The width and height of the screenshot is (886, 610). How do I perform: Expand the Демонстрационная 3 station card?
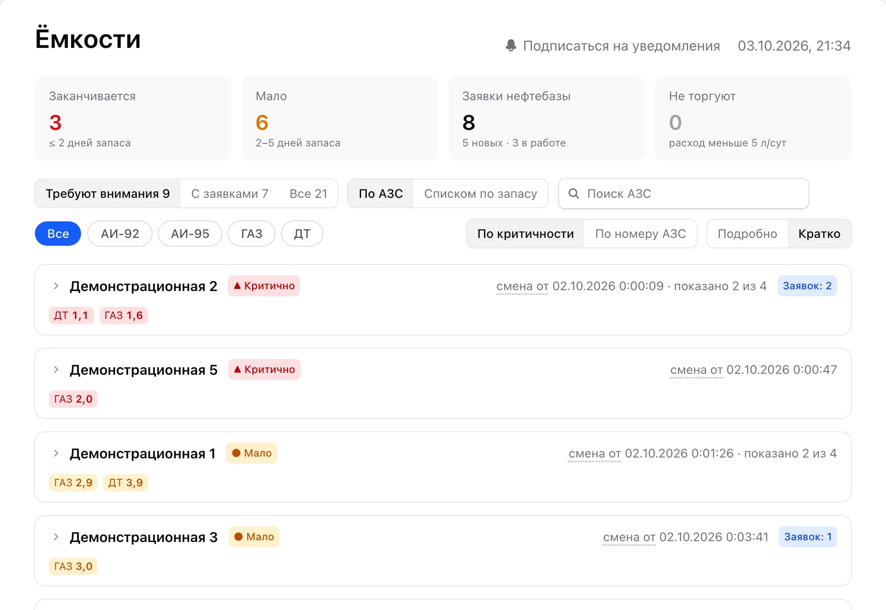pos(56,537)
